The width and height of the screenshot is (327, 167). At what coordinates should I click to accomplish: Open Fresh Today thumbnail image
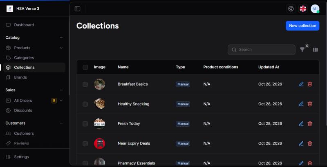(99, 123)
